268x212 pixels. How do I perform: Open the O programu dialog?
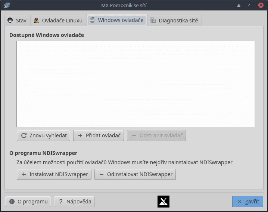[x=28, y=202]
